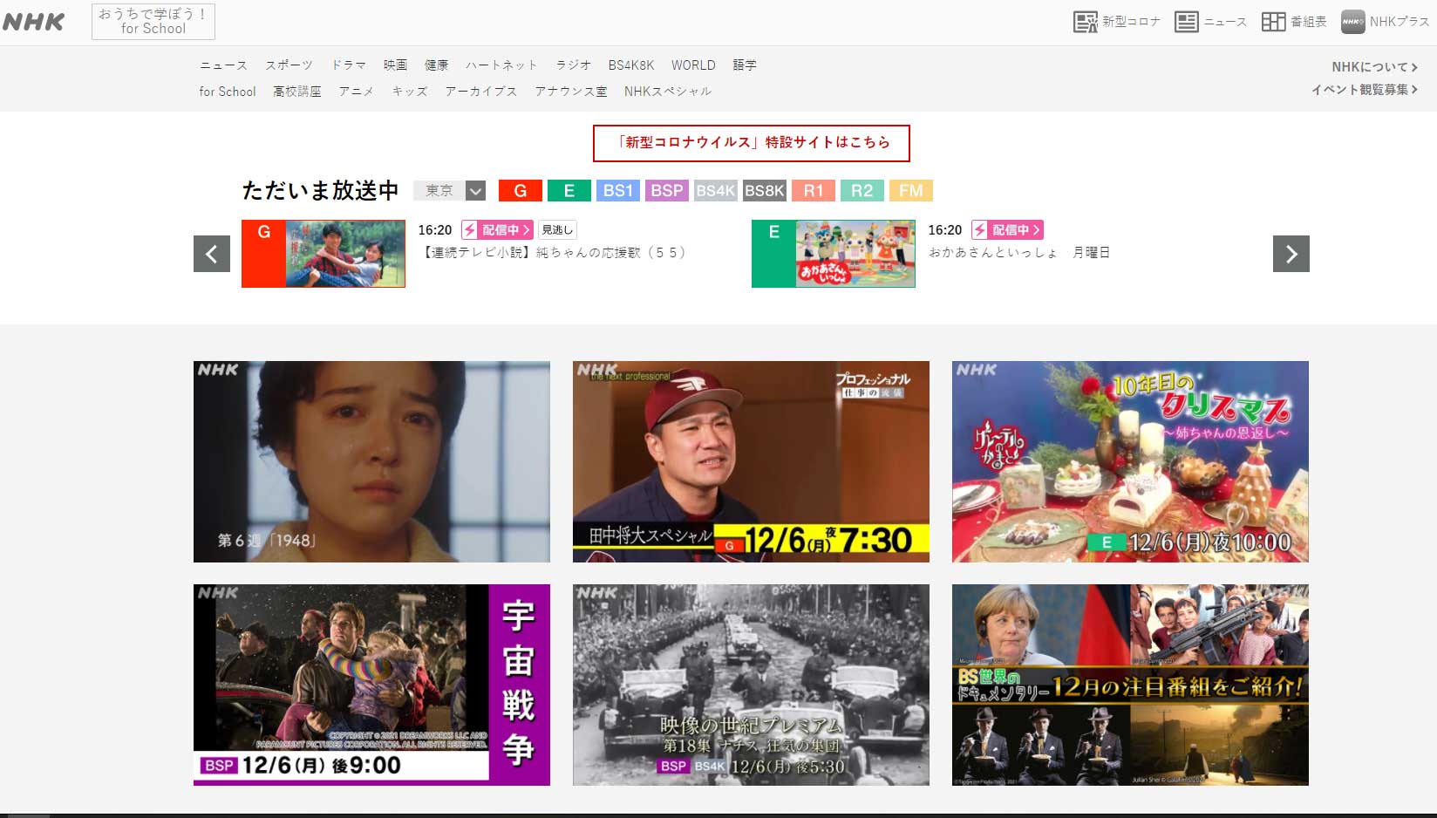Viewport: 1437px width, 818px height.
Task: Click 配信中 button for the E channel program
Action: (1007, 230)
